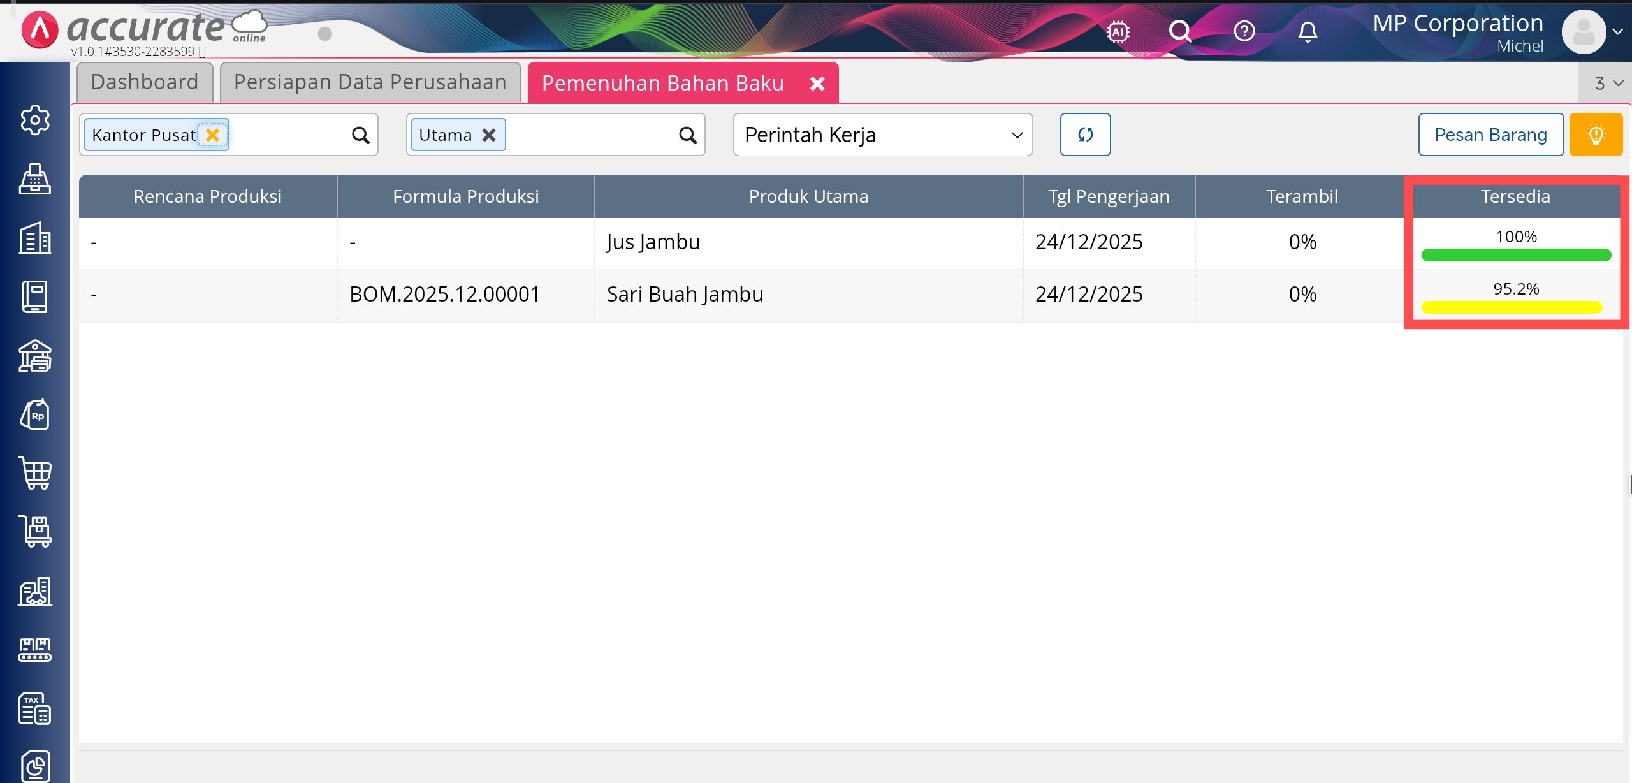Click the yellow 95.2% availability bar
This screenshot has width=1632, height=783.
click(1512, 308)
